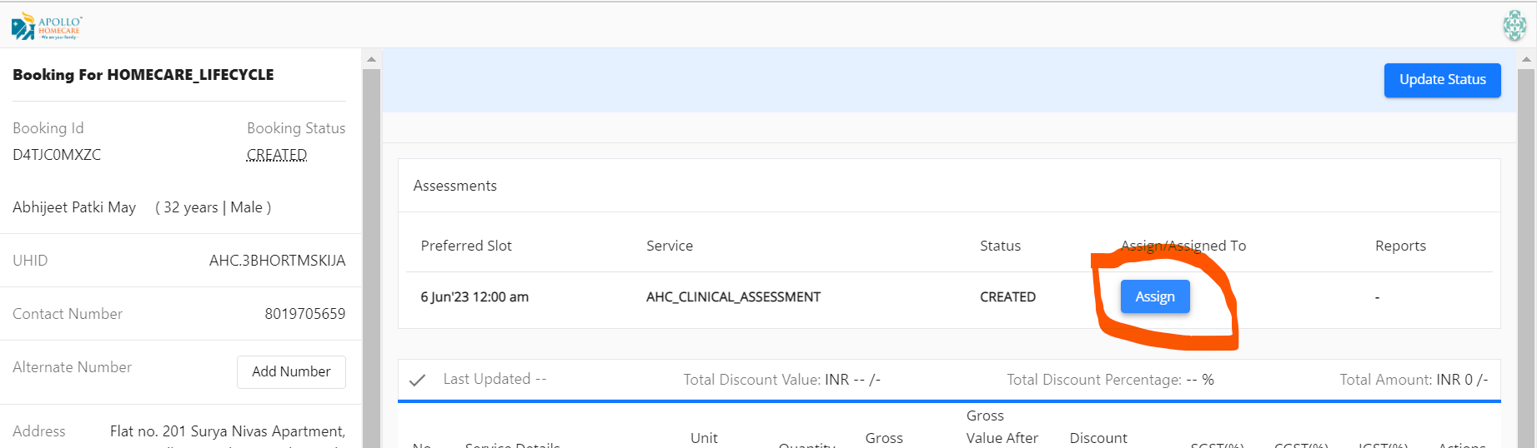
Task: Click Total Discount Value text
Action: [782, 380]
